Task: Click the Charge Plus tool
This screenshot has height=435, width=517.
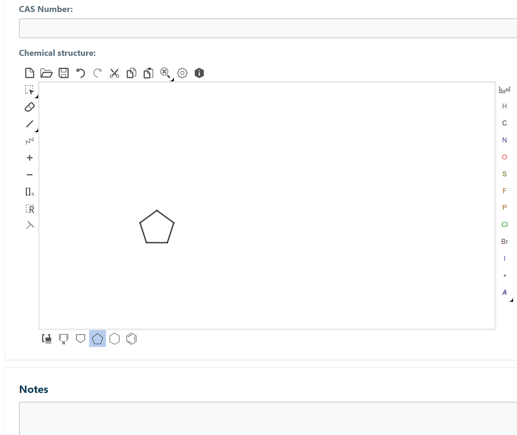Action: click(30, 158)
